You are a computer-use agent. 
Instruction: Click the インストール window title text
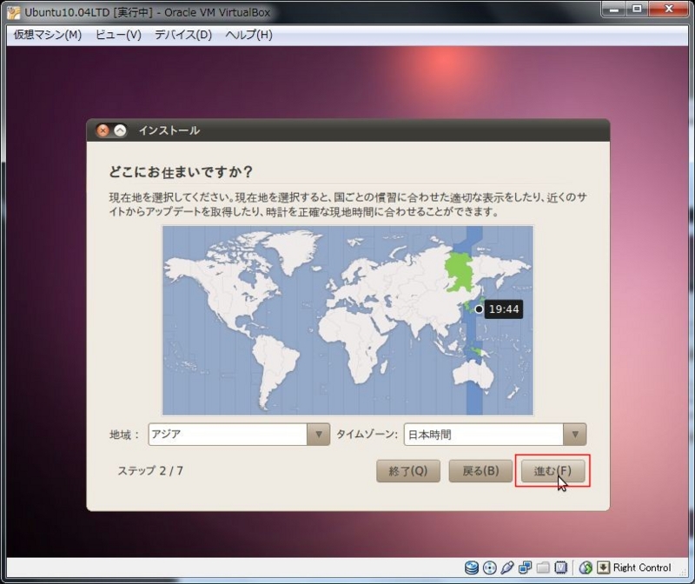(169, 130)
